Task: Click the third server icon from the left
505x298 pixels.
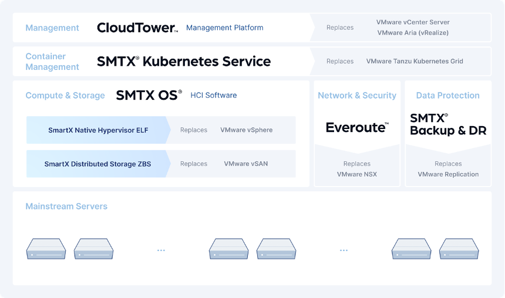Action: tap(228, 249)
